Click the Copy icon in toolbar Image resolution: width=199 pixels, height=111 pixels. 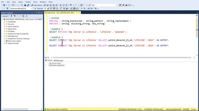pyautogui.click(x=63, y=5)
